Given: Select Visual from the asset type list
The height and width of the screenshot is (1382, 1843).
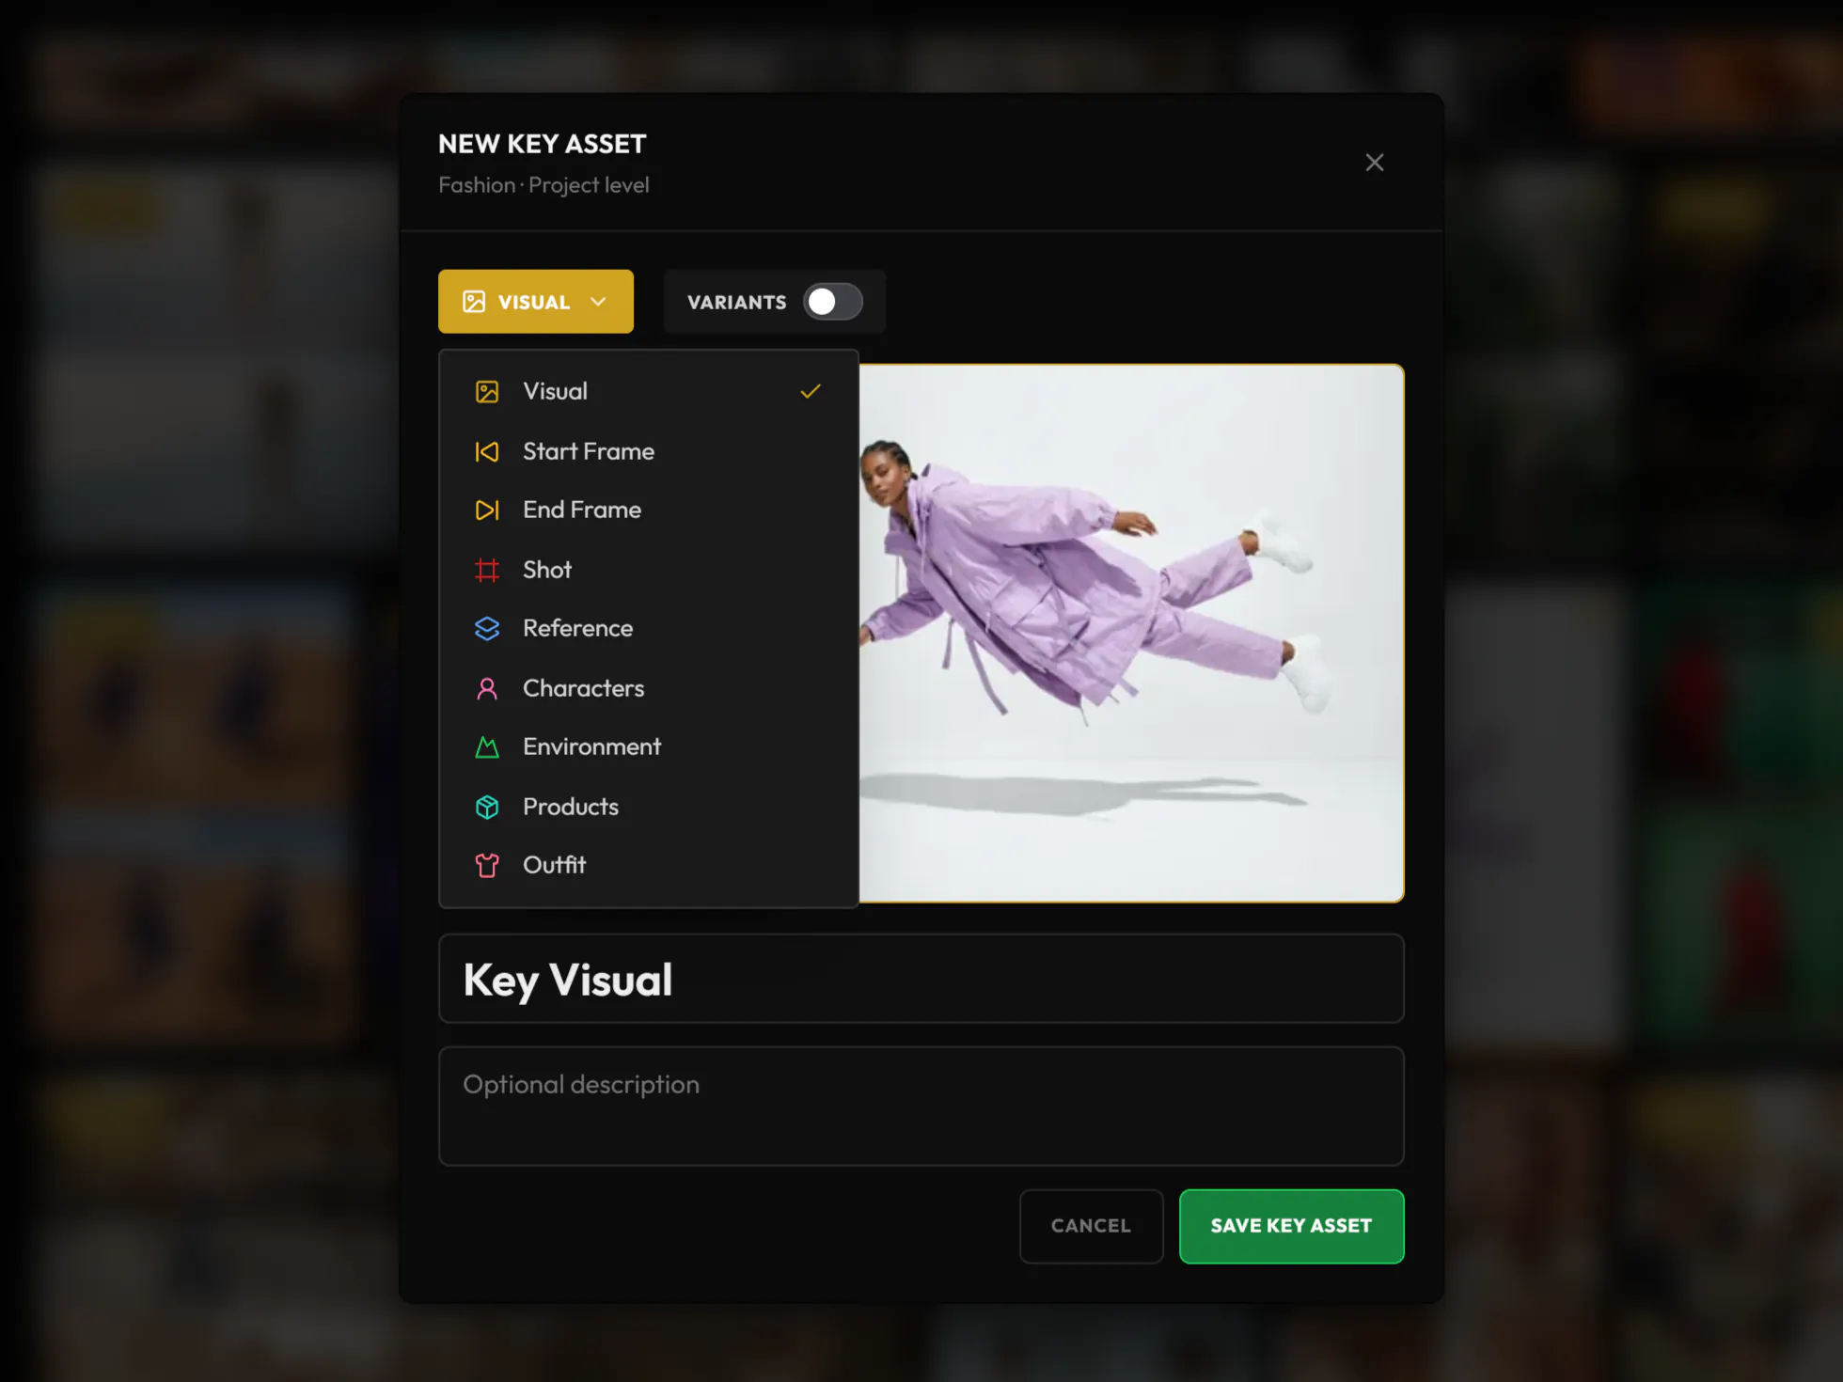Looking at the screenshot, I should click(x=649, y=391).
